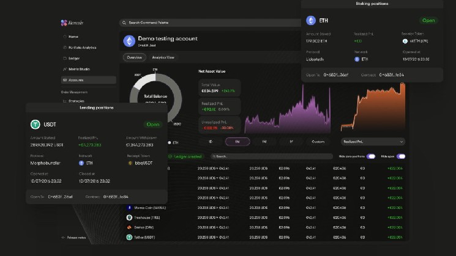The width and height of the screenshot is (456, 256).
Task: Switch to the Analytics View tab
Action: [163, 57]
